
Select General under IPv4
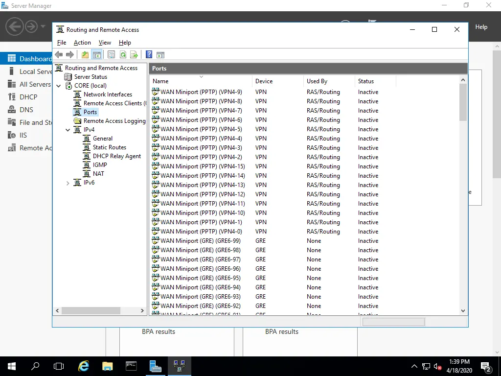(103, 139)
